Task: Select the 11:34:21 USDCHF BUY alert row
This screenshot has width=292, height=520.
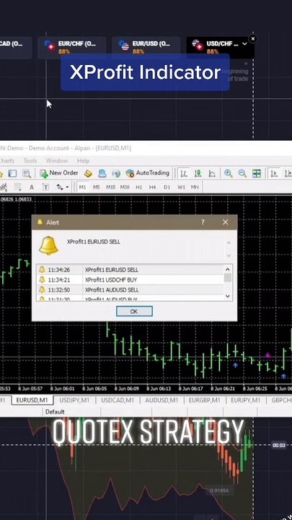Action: pos(130,280)
